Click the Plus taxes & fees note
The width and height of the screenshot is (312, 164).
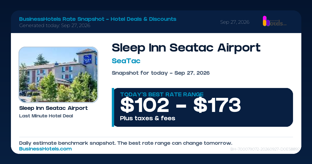pyautogui.click(x=148, y=118)
